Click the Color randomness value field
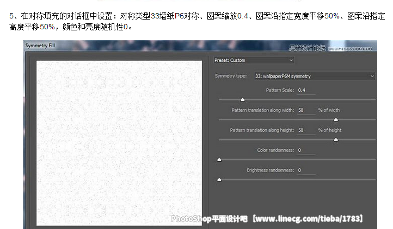The width and height of the screenshot is (393, 229). coord(306,150)
